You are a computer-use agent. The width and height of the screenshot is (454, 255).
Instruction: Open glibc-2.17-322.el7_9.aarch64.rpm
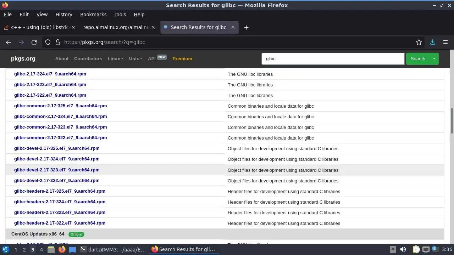click(50, 95)
